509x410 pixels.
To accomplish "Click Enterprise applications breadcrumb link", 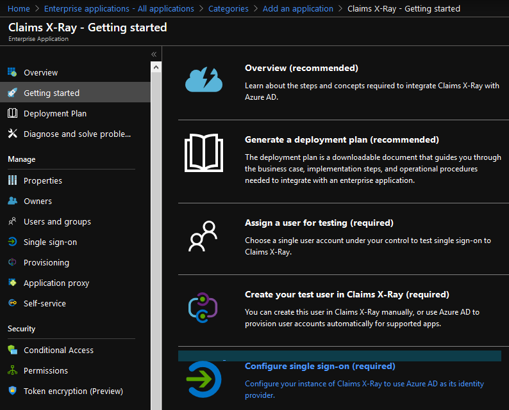I will coord(119,8).
